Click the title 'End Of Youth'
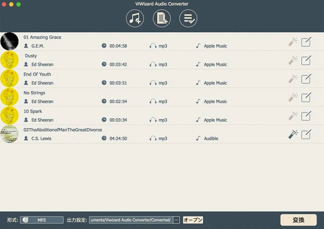324x229 pixels. [37, 74]
